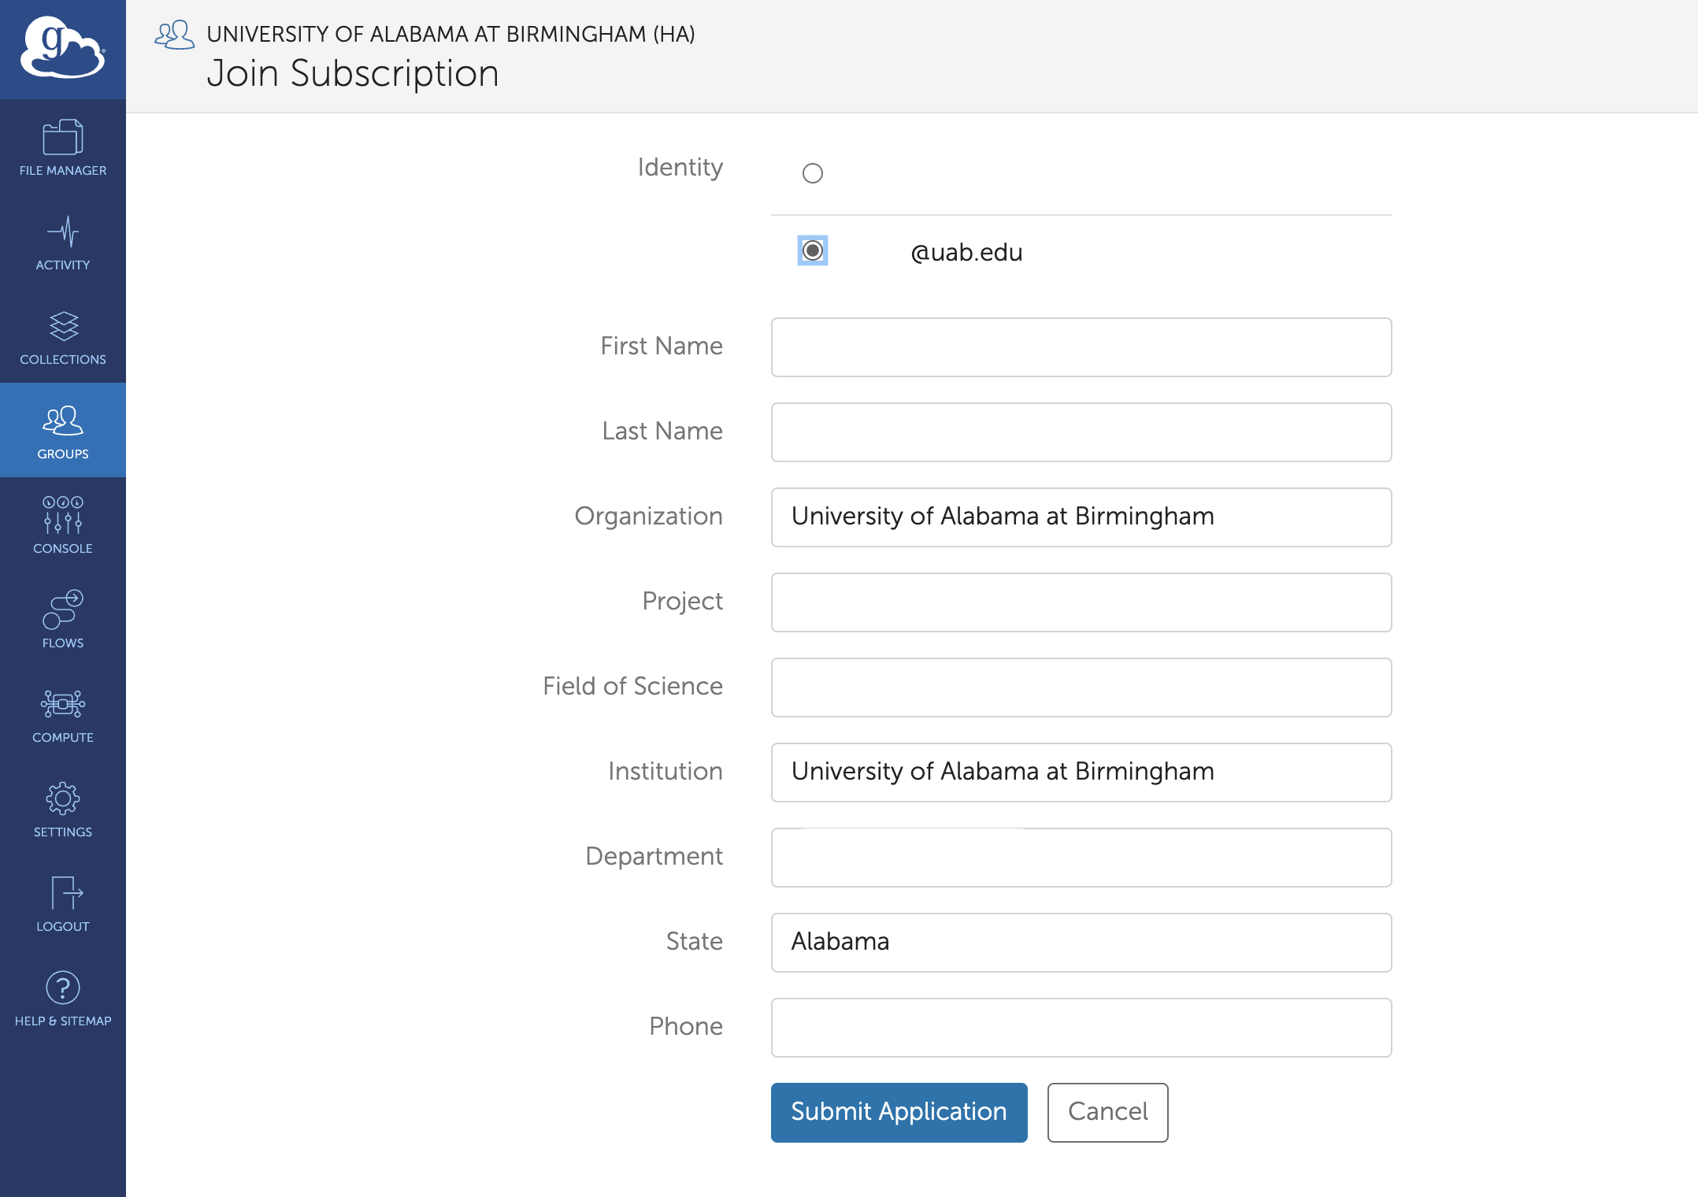
Task: Click the Globus cloud logo
Action: (62, 49)
